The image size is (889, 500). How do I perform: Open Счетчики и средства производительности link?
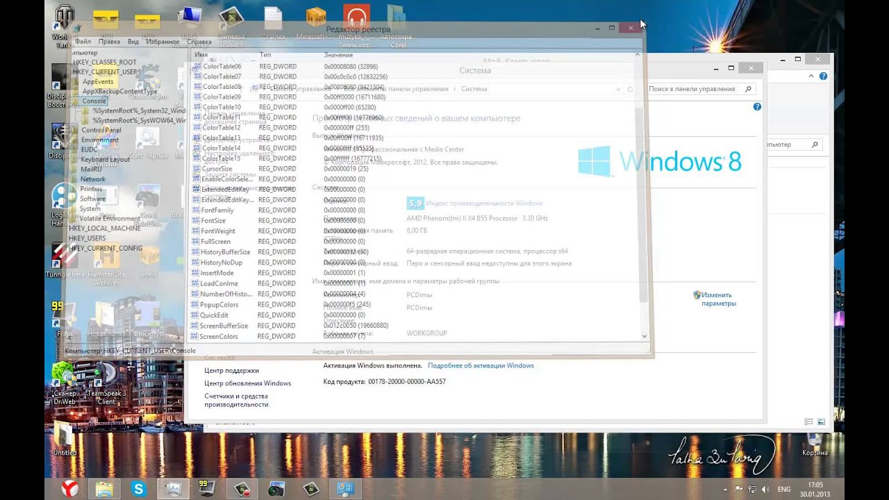click(x=236, y=400)
